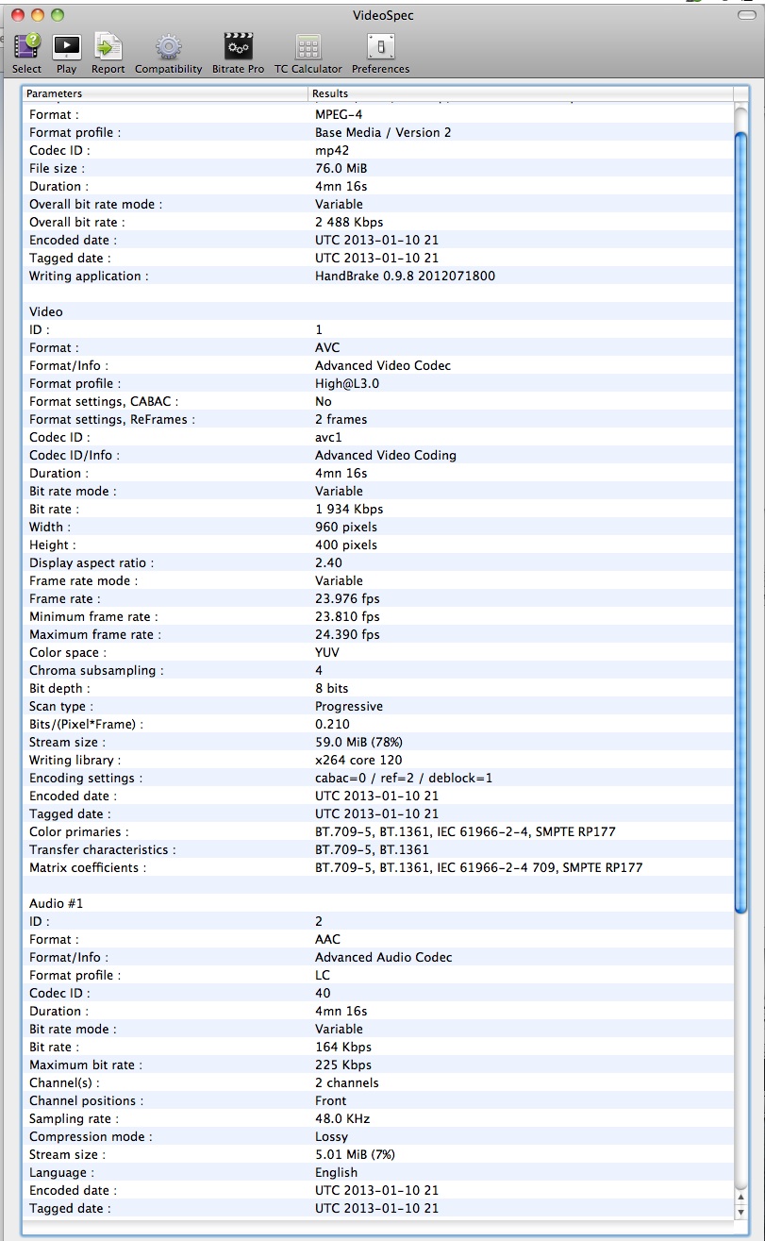The image size is (765, 1241).
Task: Select the Stream size '59.0 MiB (78%)' value
Action: [x=358, y=742]
